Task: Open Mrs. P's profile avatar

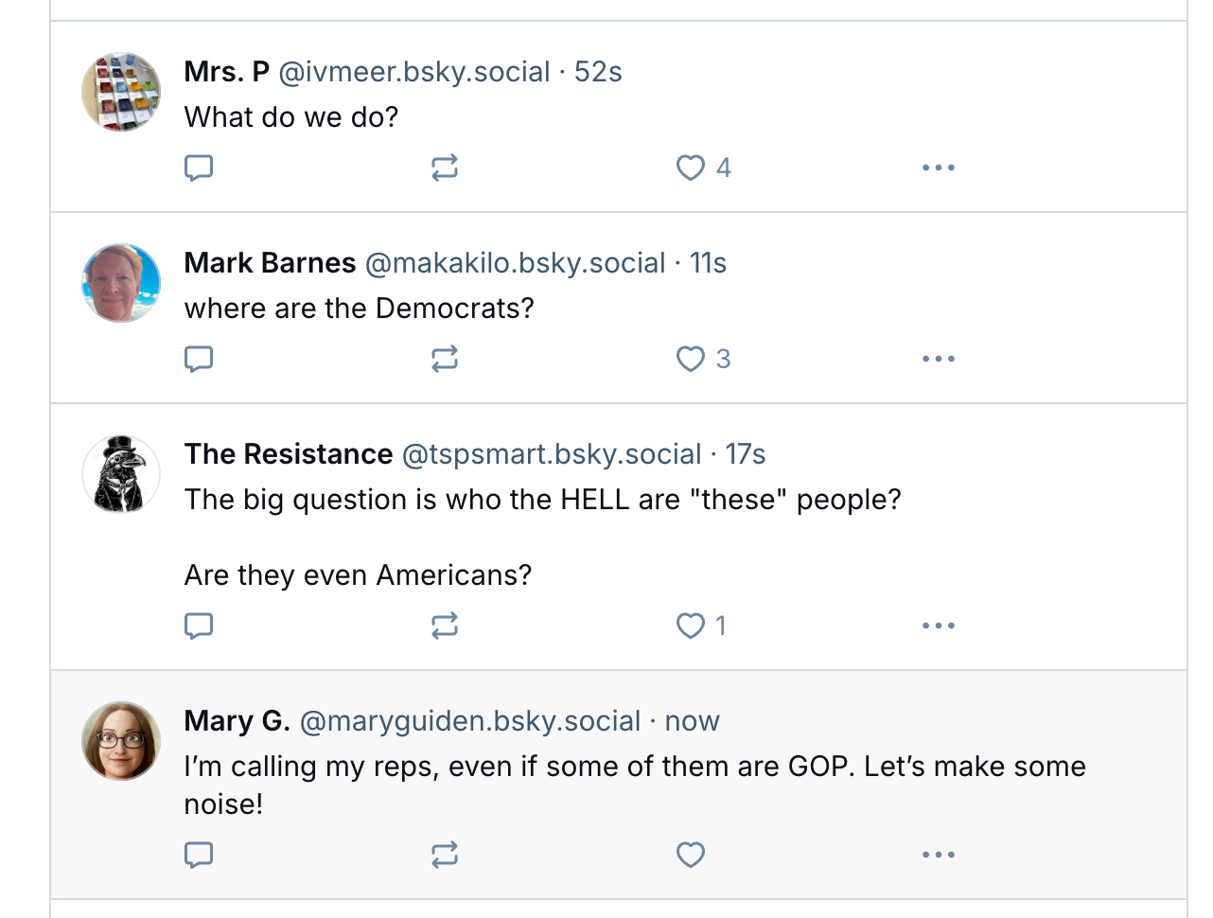Action: tap(121, 92)
